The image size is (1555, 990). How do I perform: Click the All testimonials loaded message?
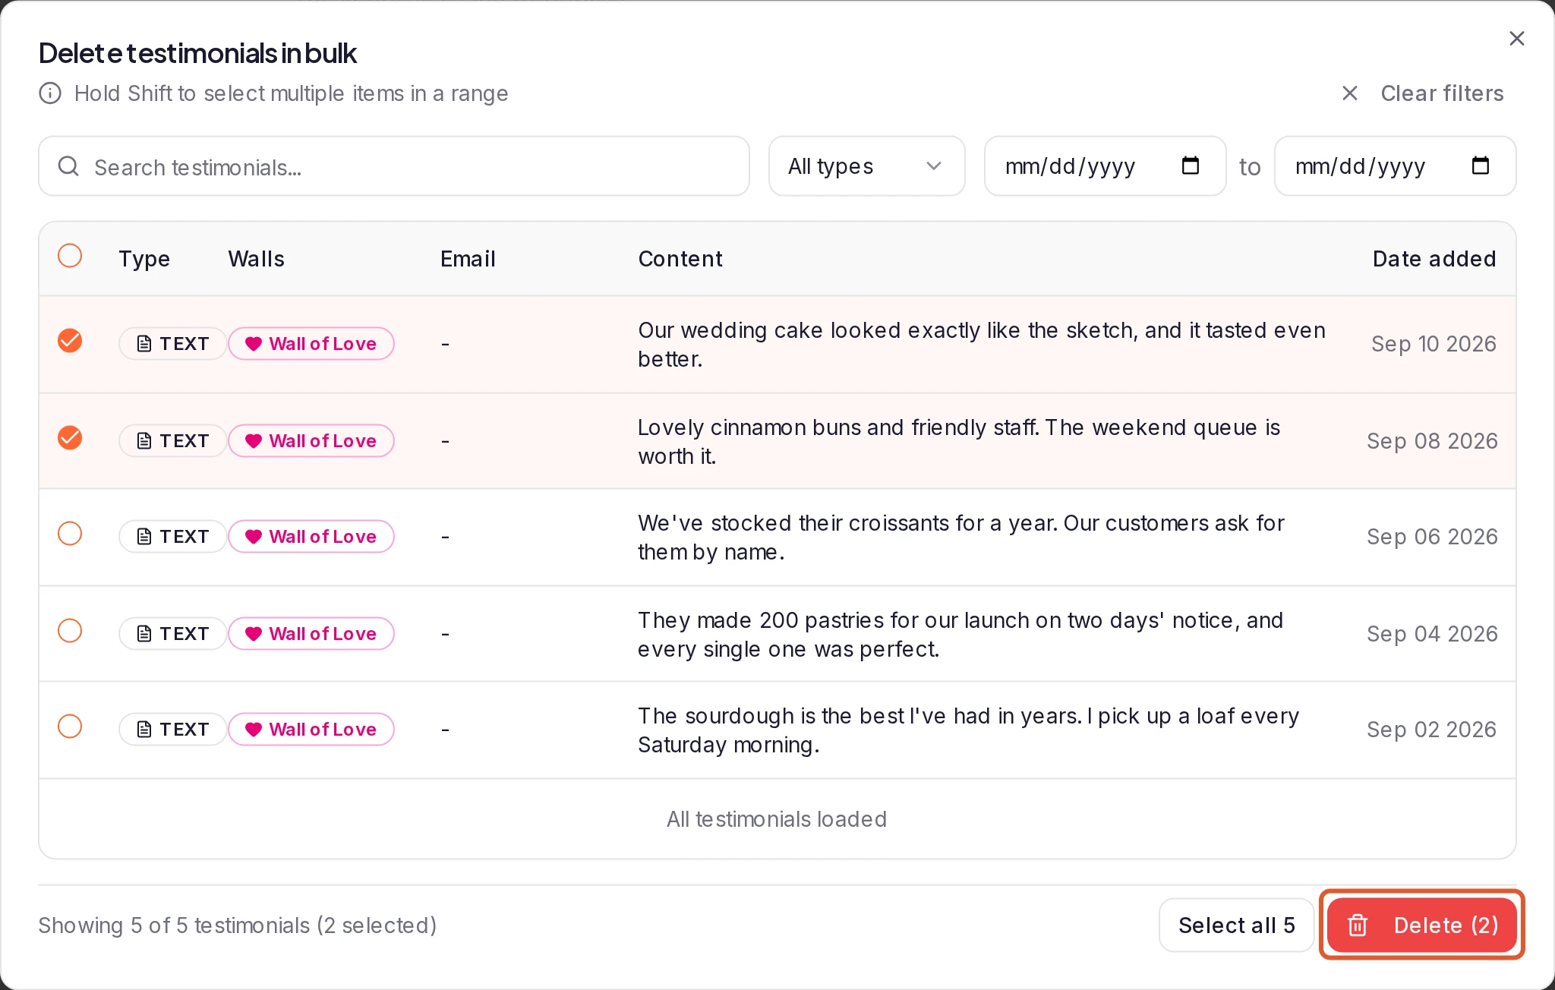777,819
